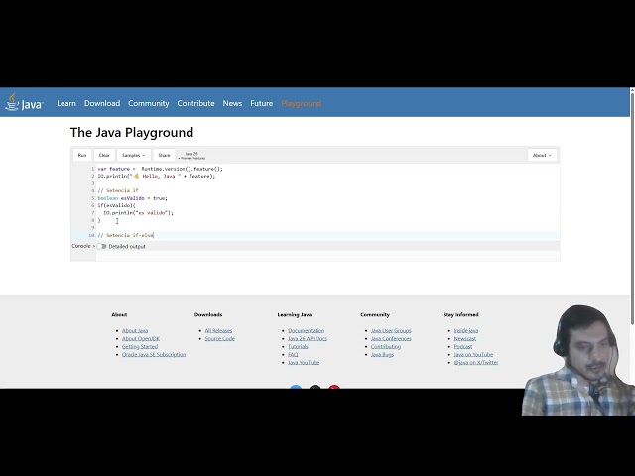This screenshot has height=476, width=635.
Task: Open the About OpenJDK link
Action: click(x=141, y=338)
